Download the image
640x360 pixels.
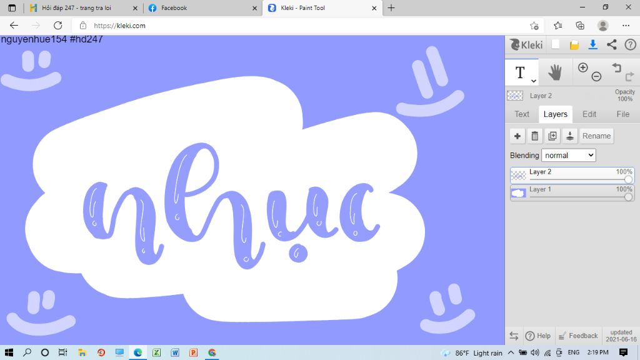[592, 44]
